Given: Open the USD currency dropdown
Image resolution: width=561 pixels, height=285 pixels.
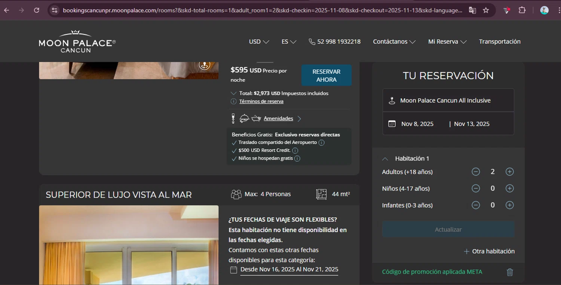Looking at the screenshot, I should click(x=259, y=42).
